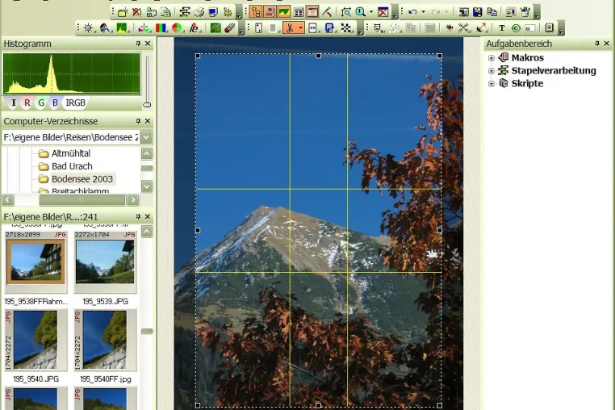Open thumbnail 195_9540FF.jpg
The image size is (615, 410).
[x=105, y=340]
